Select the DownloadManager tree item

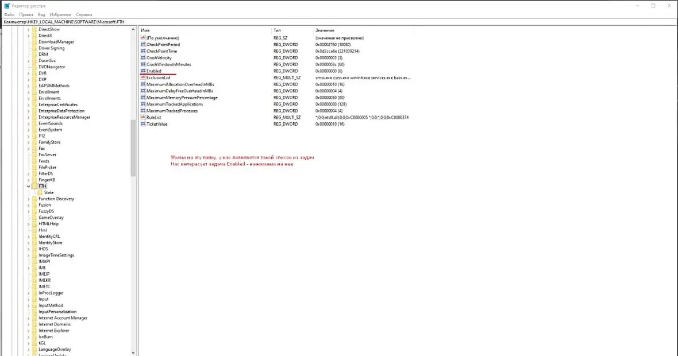(56, 42)
